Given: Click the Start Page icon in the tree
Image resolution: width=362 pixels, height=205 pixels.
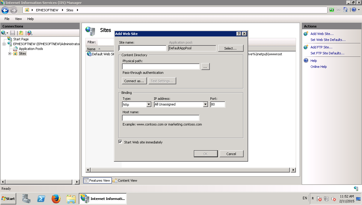Looking at the screenshot, I should click(x=10, y=39).
